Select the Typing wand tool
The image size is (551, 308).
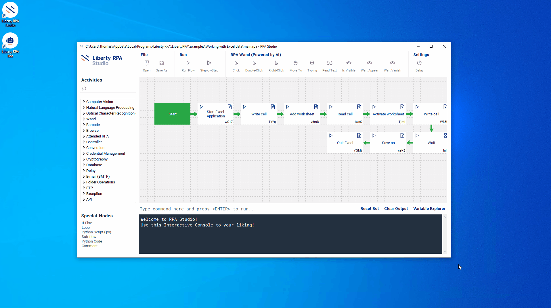click(312, 63)
